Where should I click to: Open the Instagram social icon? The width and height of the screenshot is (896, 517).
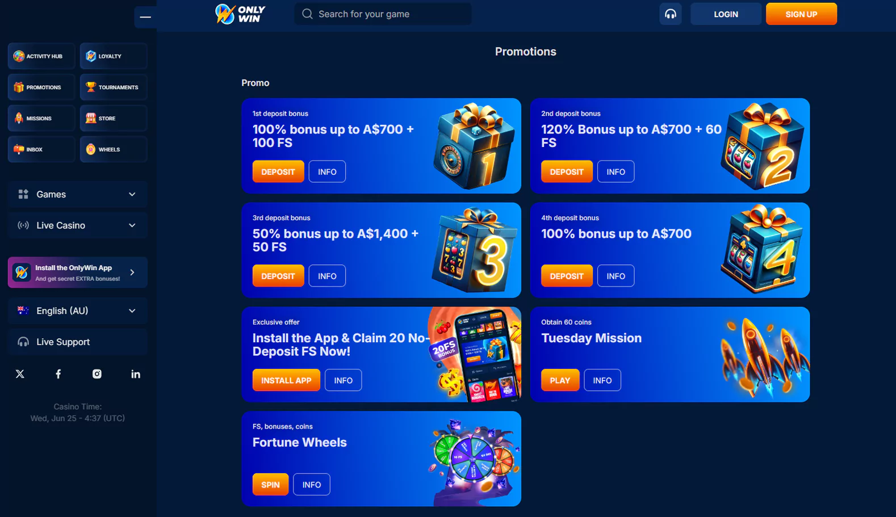[97, 374]
